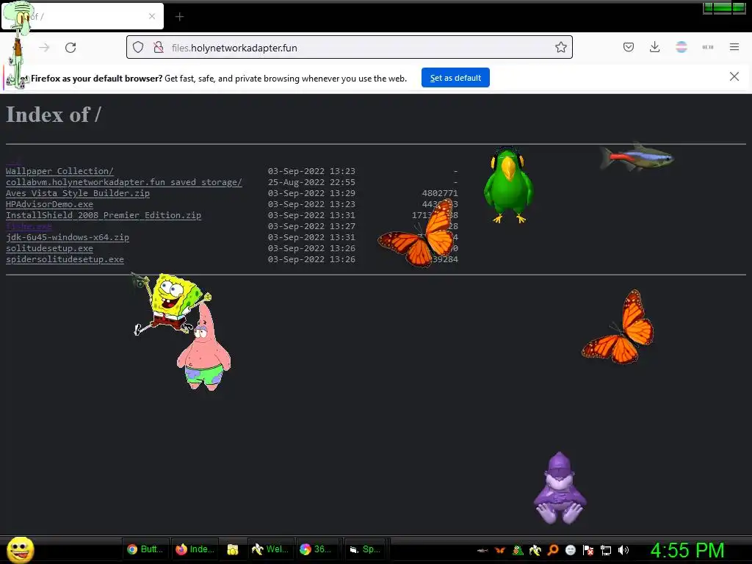Click the extension icon beside the menu
Image resolution: width=752 pixels, height=564 pixels.
pyautogui.click(x=707, y=47)
